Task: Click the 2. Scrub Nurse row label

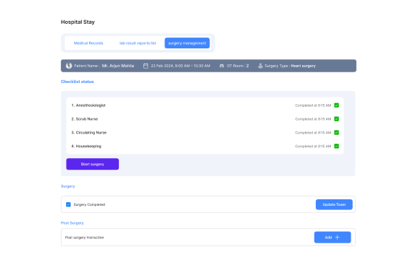Action: click(85, 119)
